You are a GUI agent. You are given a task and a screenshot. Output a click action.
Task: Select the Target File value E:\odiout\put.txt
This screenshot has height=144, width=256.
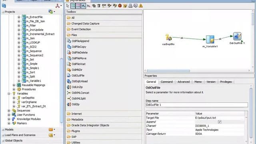pyautogui.click(x=205, y=118)
